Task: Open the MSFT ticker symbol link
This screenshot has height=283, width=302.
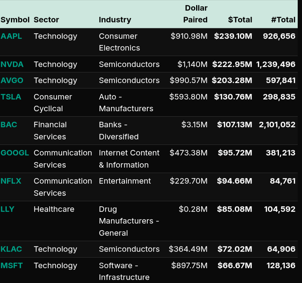Action: pos(12,265)
